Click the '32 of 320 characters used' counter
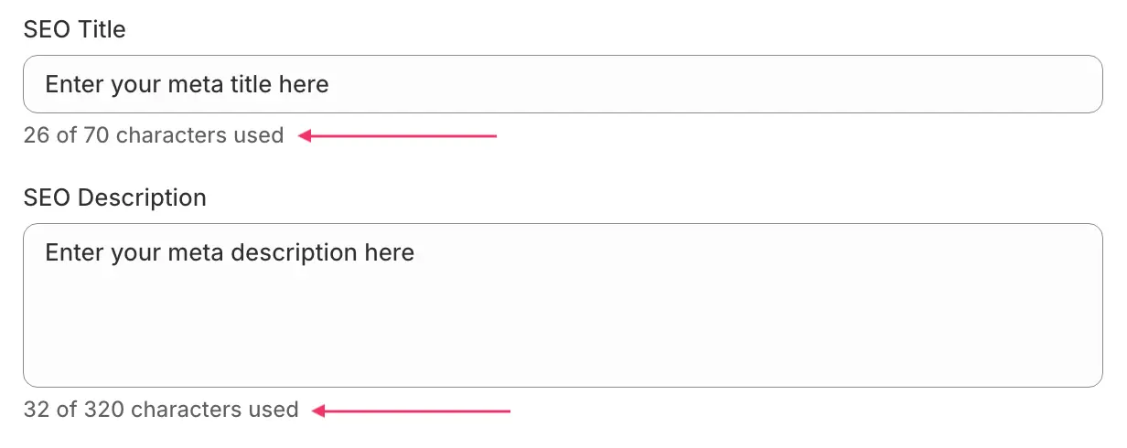The height and width of the screenshot is (448, 1127). click(x=161, y=410)
